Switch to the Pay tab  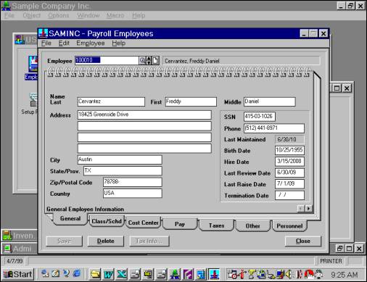coord(180,224)
